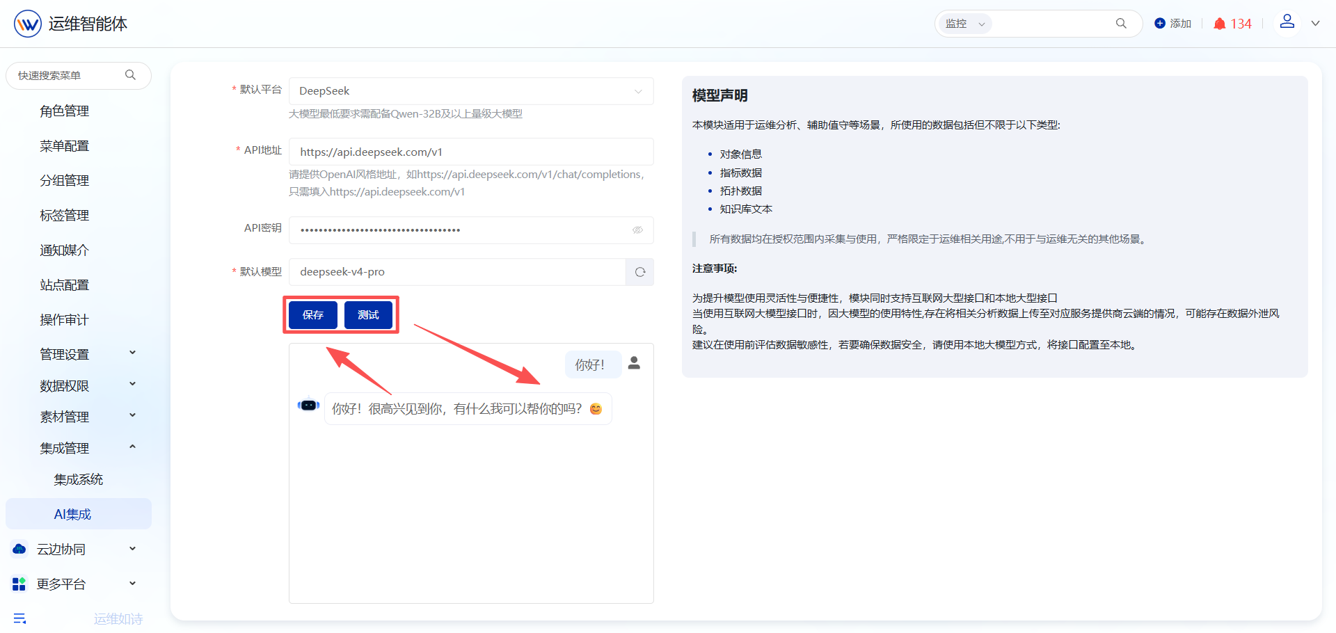Go to 分组管理
The height and width of the screenshot is (633, 1336).
[x=65, y=181]
